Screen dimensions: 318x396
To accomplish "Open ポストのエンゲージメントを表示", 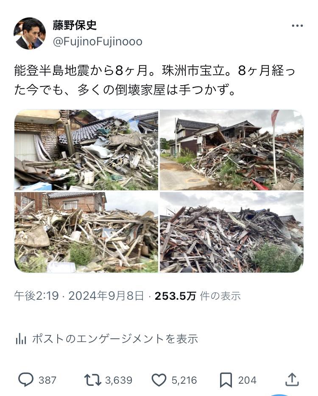I will pyautogui.click(x=115, y=339).
